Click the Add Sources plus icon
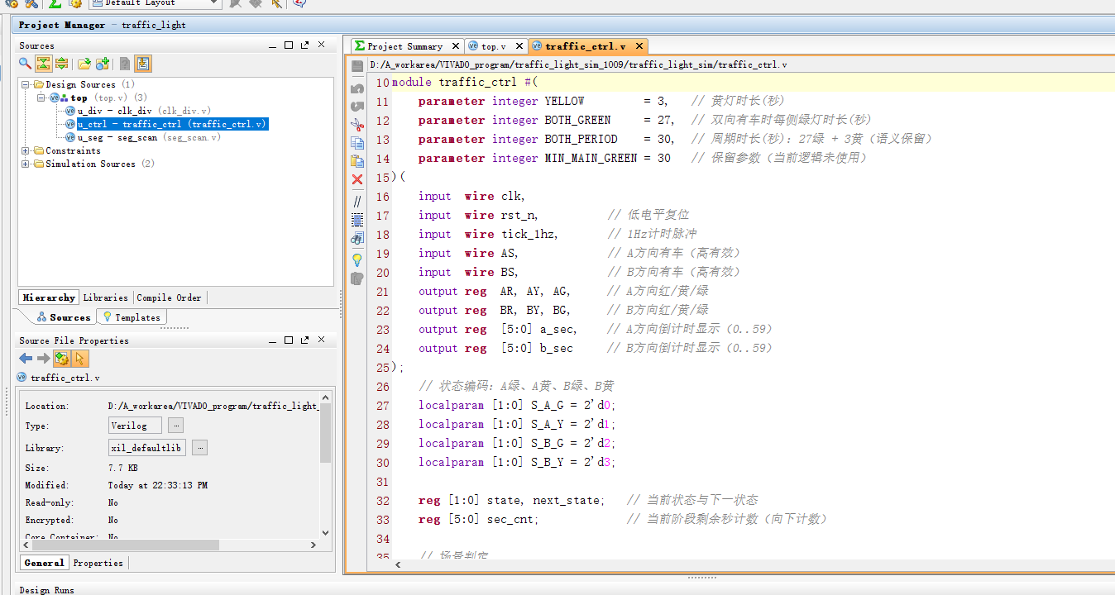The width and height of the screenshot is (1115, 595). tap(103, 64)
